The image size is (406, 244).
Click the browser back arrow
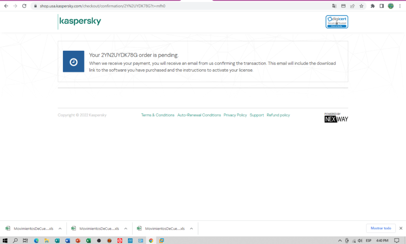point(6,6)
